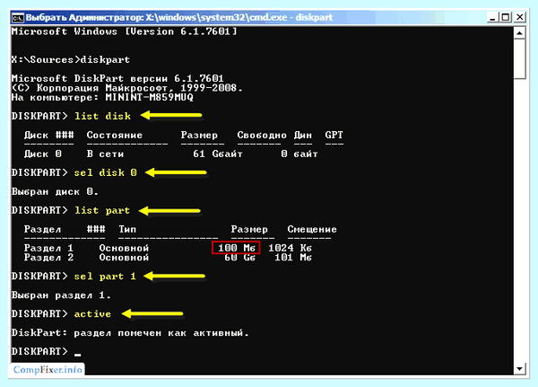Image resolution: width=538 pixels, height=387 pixels.
Task: Click the yellow arrow beside list part
Action: click(x=169, y=210)
